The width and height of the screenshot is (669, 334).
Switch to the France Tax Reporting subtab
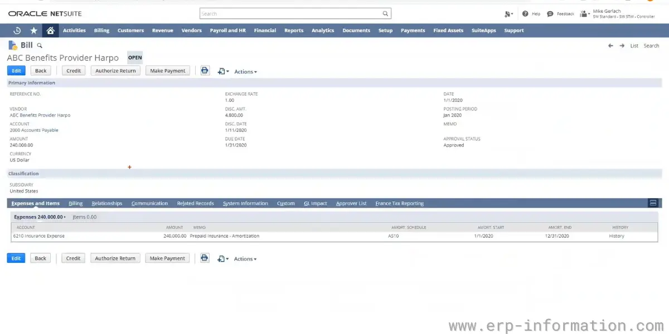point(400,203)
